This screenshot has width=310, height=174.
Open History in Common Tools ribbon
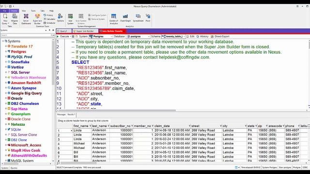48,15
